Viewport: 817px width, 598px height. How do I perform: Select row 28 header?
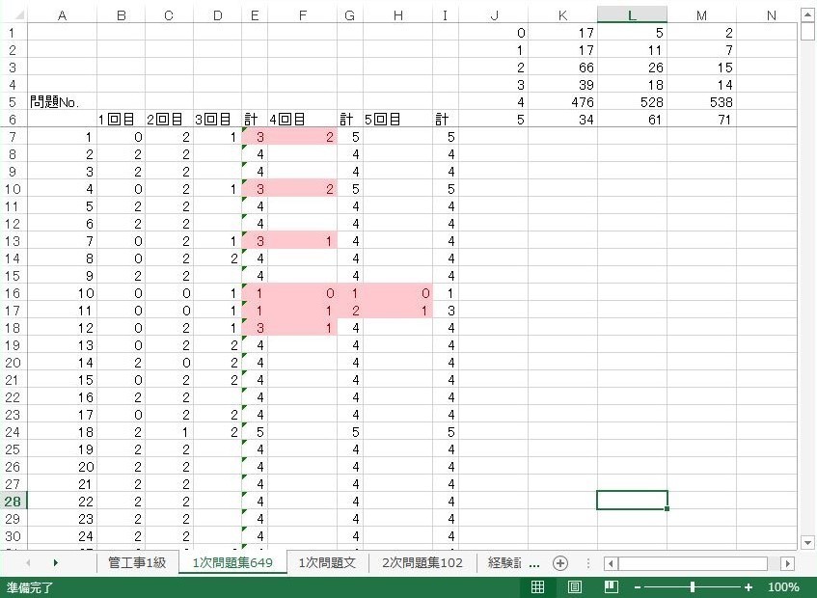[13, 501]
